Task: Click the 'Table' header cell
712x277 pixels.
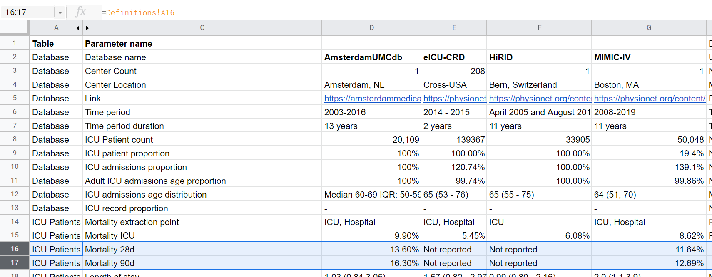Action: pos(56,43)
